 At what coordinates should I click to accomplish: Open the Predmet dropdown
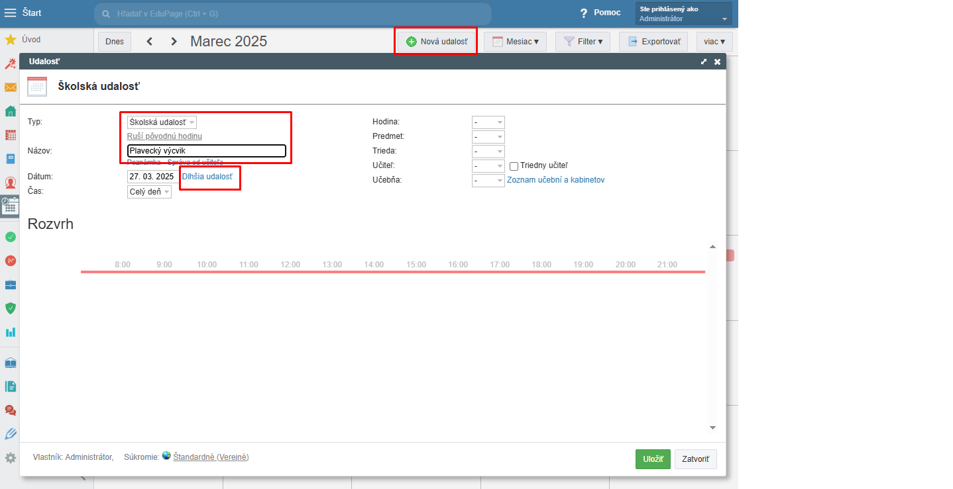point(488,137)
